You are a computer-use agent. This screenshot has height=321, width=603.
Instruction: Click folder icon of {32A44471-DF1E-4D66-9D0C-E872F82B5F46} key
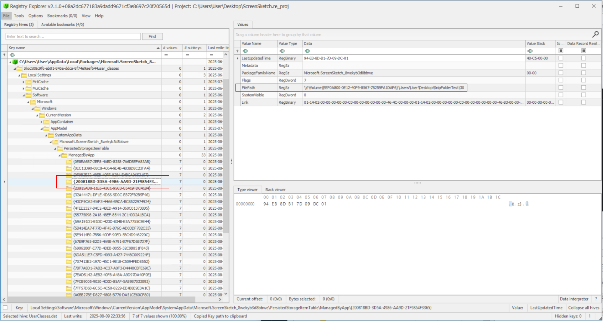(x=69, y=195)
